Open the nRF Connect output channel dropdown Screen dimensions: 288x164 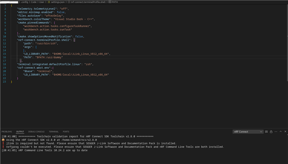[248, 132]
